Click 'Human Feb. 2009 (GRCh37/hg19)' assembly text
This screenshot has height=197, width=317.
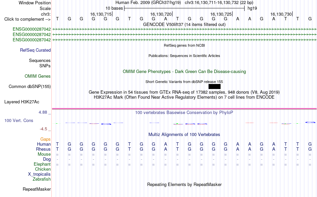coord(148,3)
